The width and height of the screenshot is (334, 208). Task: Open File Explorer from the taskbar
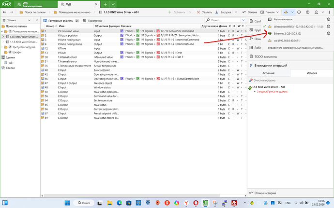(109, 203)
